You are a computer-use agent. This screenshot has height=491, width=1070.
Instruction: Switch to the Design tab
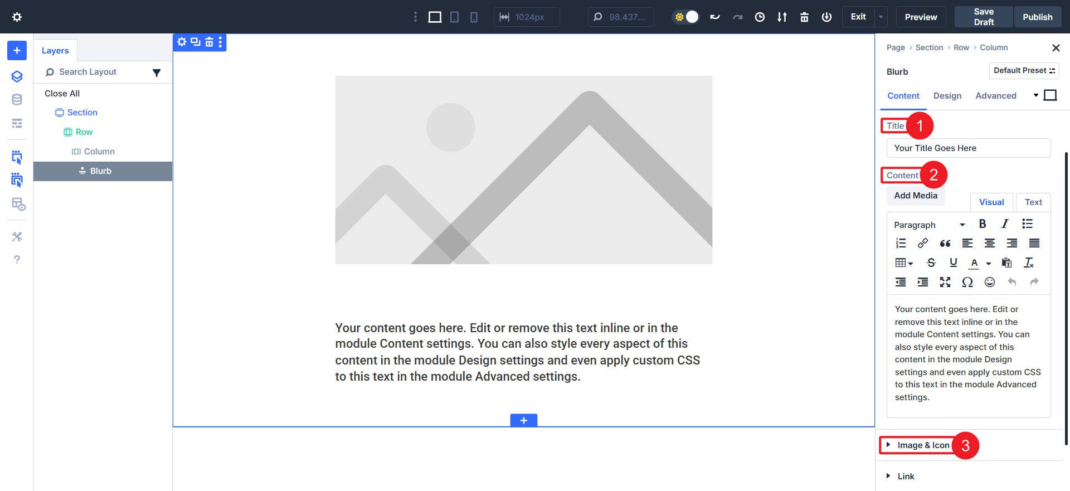tap(947, 96)
